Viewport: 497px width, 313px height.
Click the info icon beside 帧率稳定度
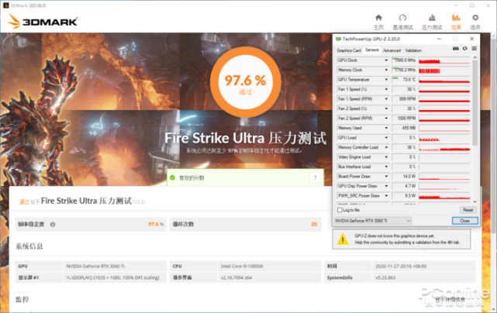[x=53, y=225]
